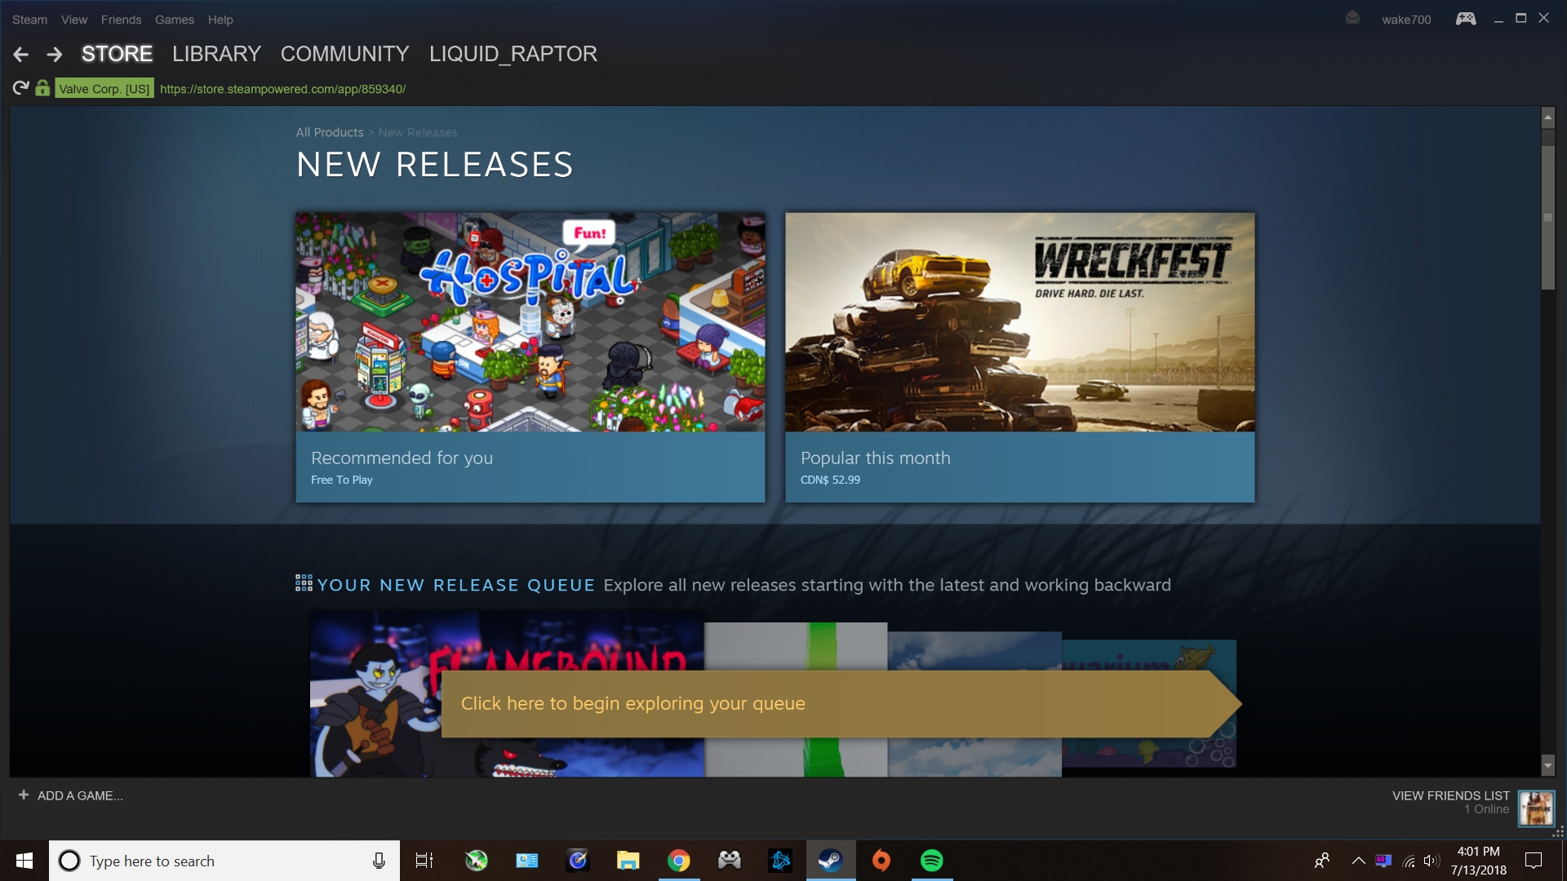Open the Games menu
The image size is (1567, 881).
pyautogui.click(x=175, y=20)
